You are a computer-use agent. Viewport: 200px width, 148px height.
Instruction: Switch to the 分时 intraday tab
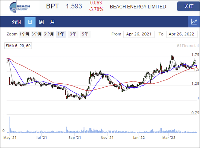pyautogui.click(x=16, y=22)
